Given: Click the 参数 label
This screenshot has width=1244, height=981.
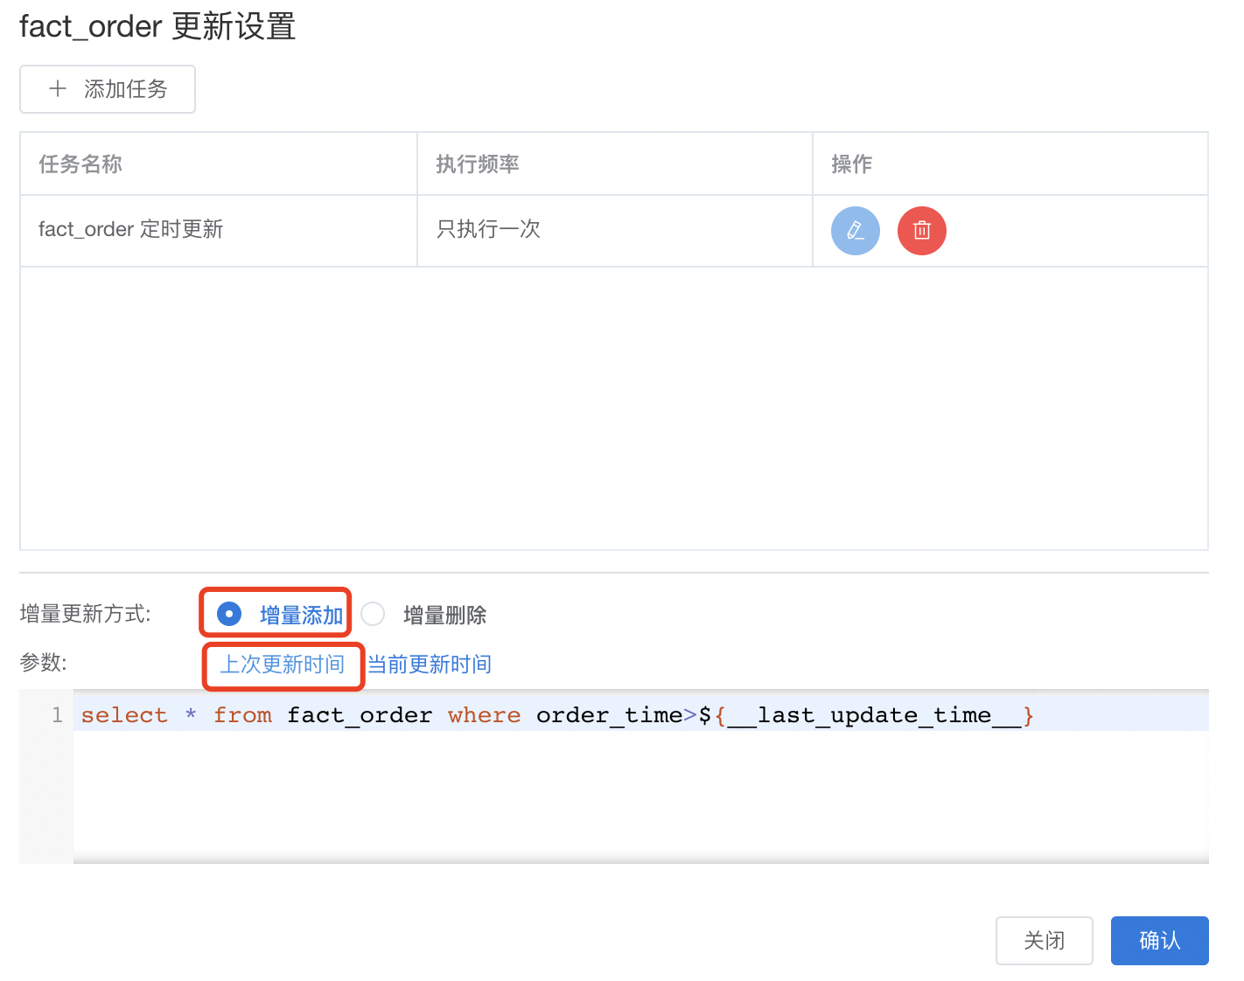Looking at the screenshot, I should pyautogui.click(x=43, y=663).
